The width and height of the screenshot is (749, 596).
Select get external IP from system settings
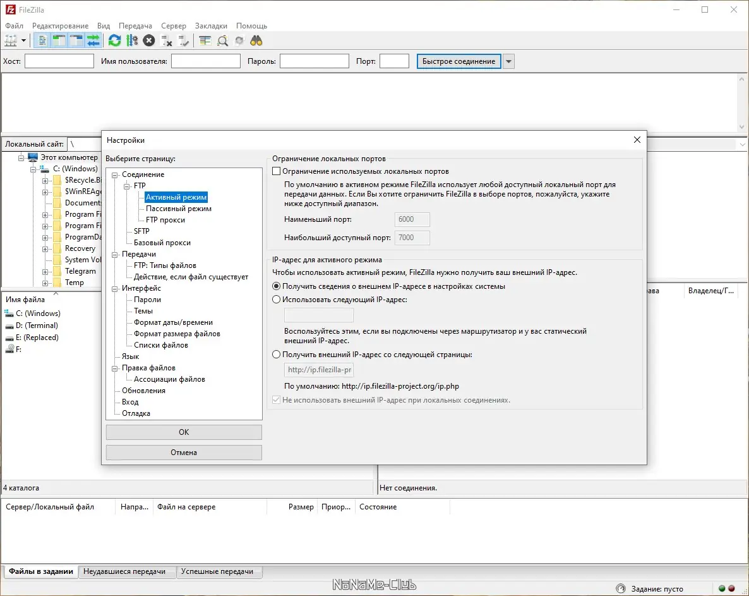276,286
